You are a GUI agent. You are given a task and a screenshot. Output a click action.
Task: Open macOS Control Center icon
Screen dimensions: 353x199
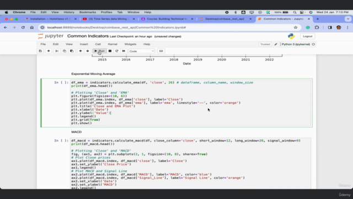click(302, 12)
